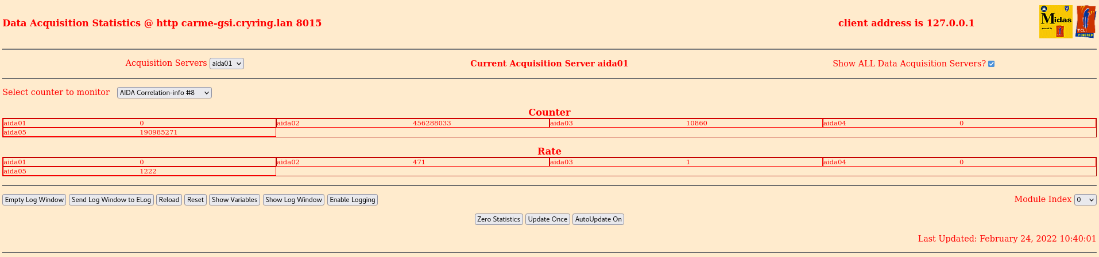Screen dimensions: 1099x257
Task: Click the Tcl Powered logo icon
Action: (x=1086, y=22)
